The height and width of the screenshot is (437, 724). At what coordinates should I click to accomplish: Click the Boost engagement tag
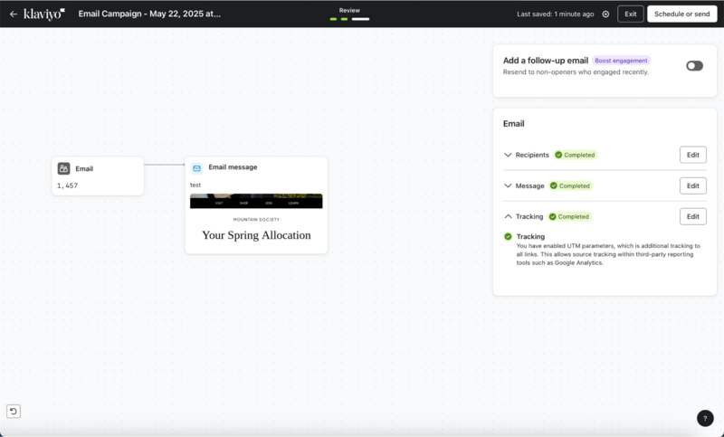622,61
